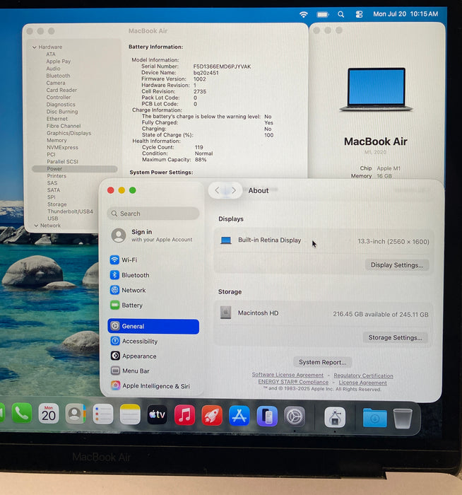The height and width of the screenshot is (495, 462).
Task: Click the Apple M1 chip value
Action: coord(389,168)
